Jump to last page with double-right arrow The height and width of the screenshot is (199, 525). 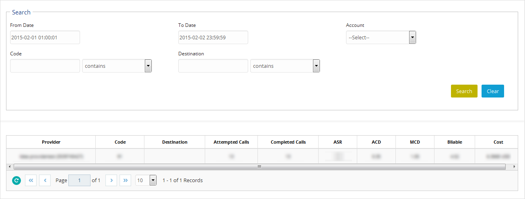125,181
